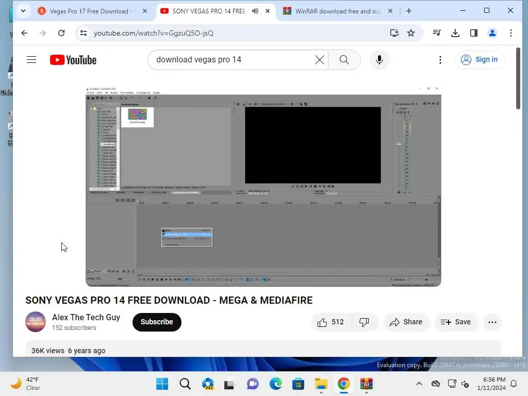Screen dimensions: 528x396
Task: Mute the tab via the speaker icon
Action: (255, 11)
